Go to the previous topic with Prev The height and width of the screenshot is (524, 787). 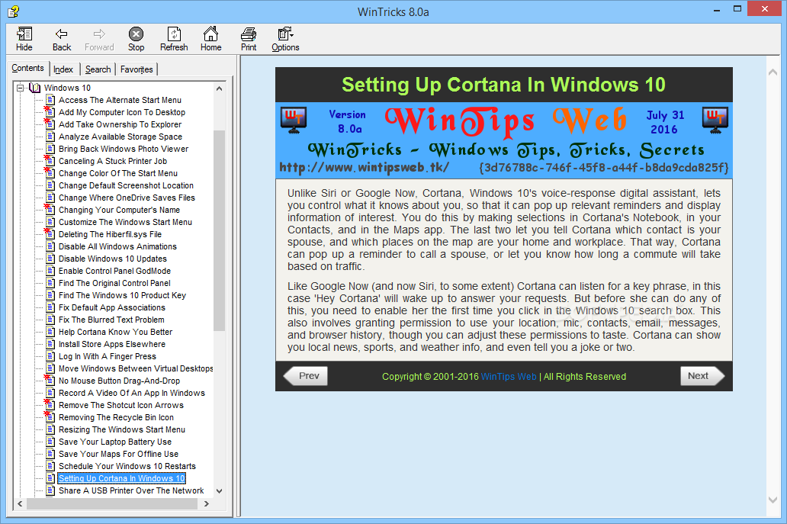point(306,376)
